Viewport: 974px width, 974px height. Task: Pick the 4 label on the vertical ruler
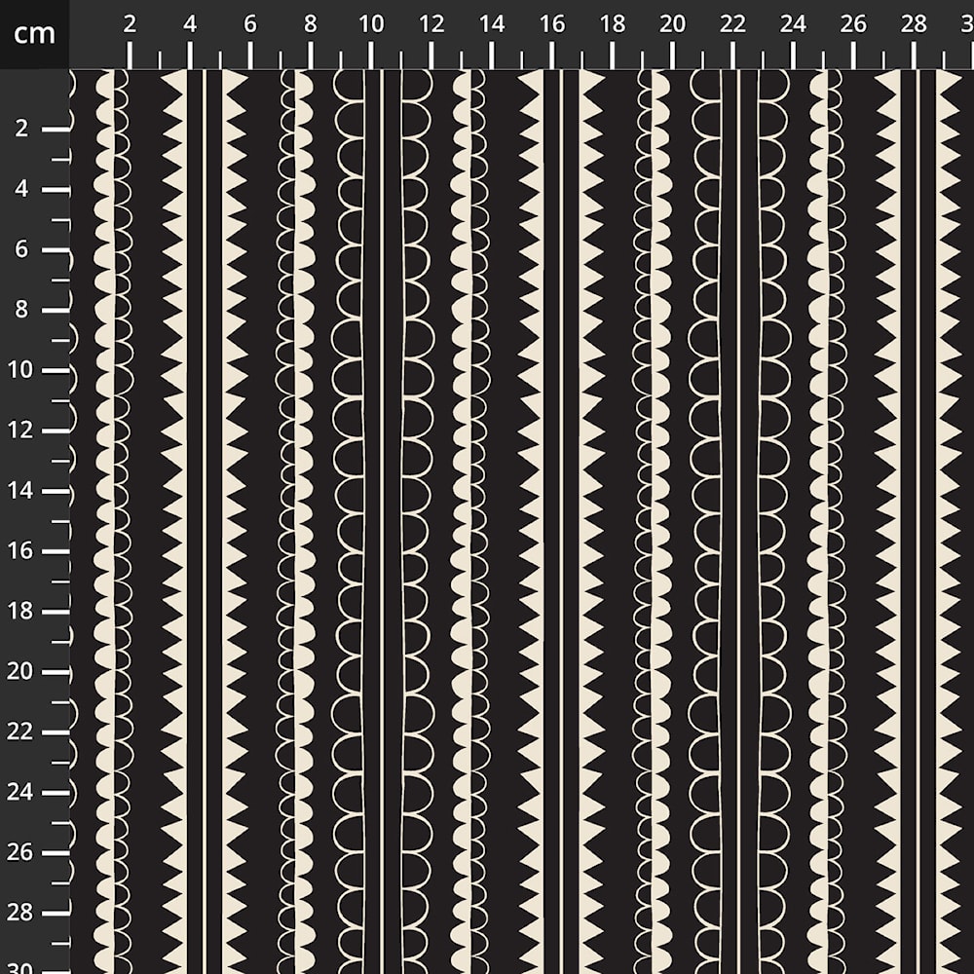(21, 189)
